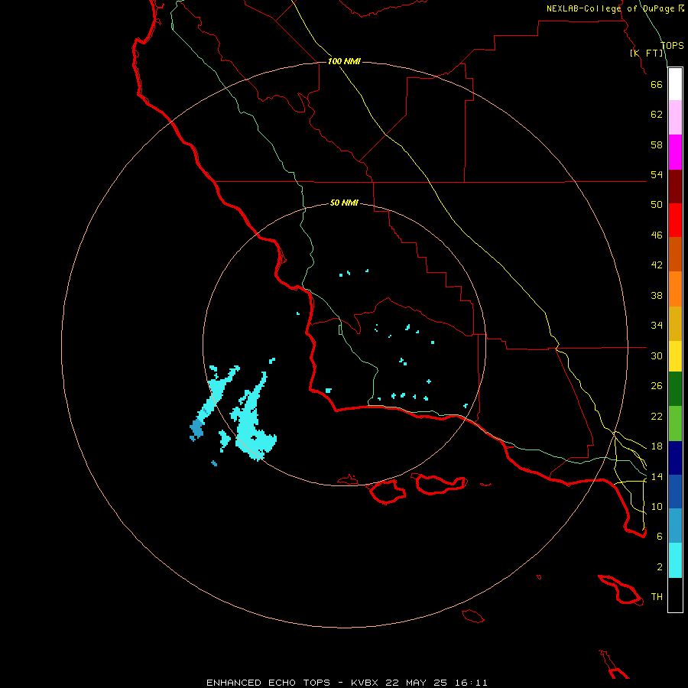Click the white 66 kft legend swatch
The height and width of the screenshot is (688, 688).
pos(675,84)
